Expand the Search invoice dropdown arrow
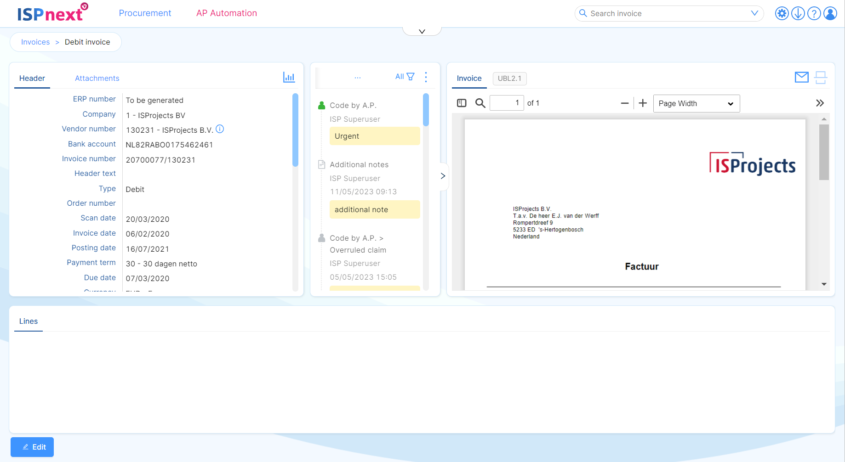Image resolution: width=845 pixels, height=462 pixels. [x=754, y=13]
